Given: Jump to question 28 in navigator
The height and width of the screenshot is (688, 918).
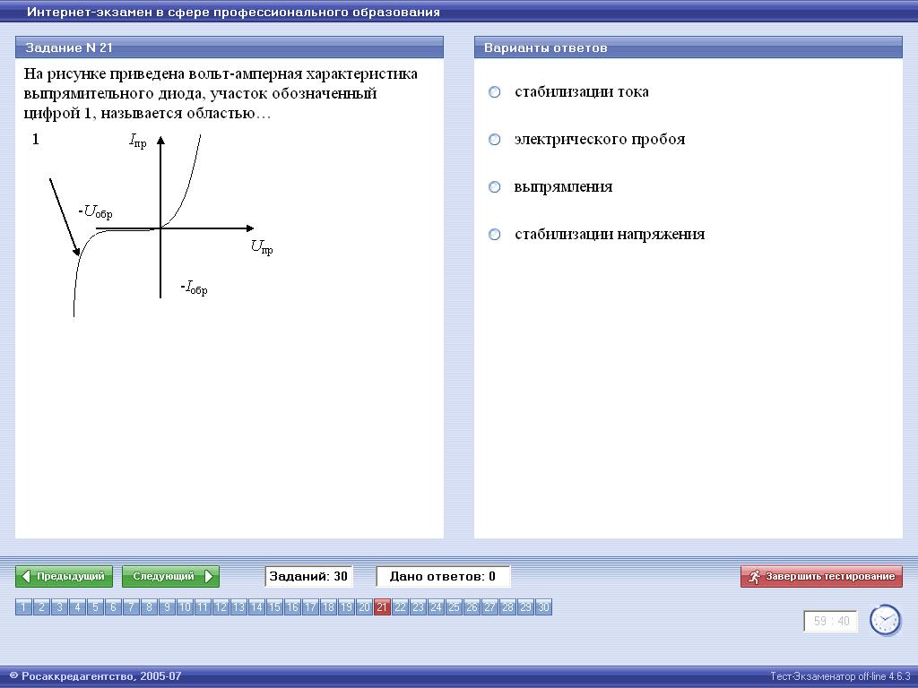Looking at the screenshot, I should (x=507, y=607).
